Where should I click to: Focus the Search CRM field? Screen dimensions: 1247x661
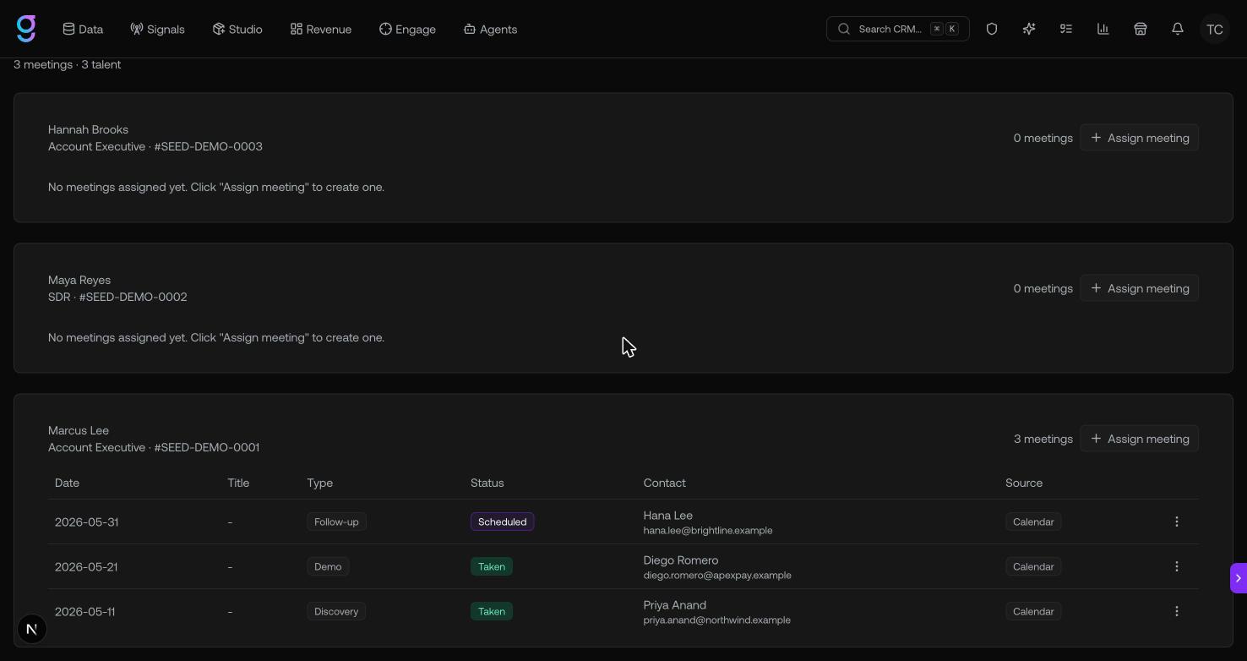pos(897,29)
